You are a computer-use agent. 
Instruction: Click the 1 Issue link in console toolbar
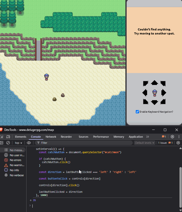(165, 143)
